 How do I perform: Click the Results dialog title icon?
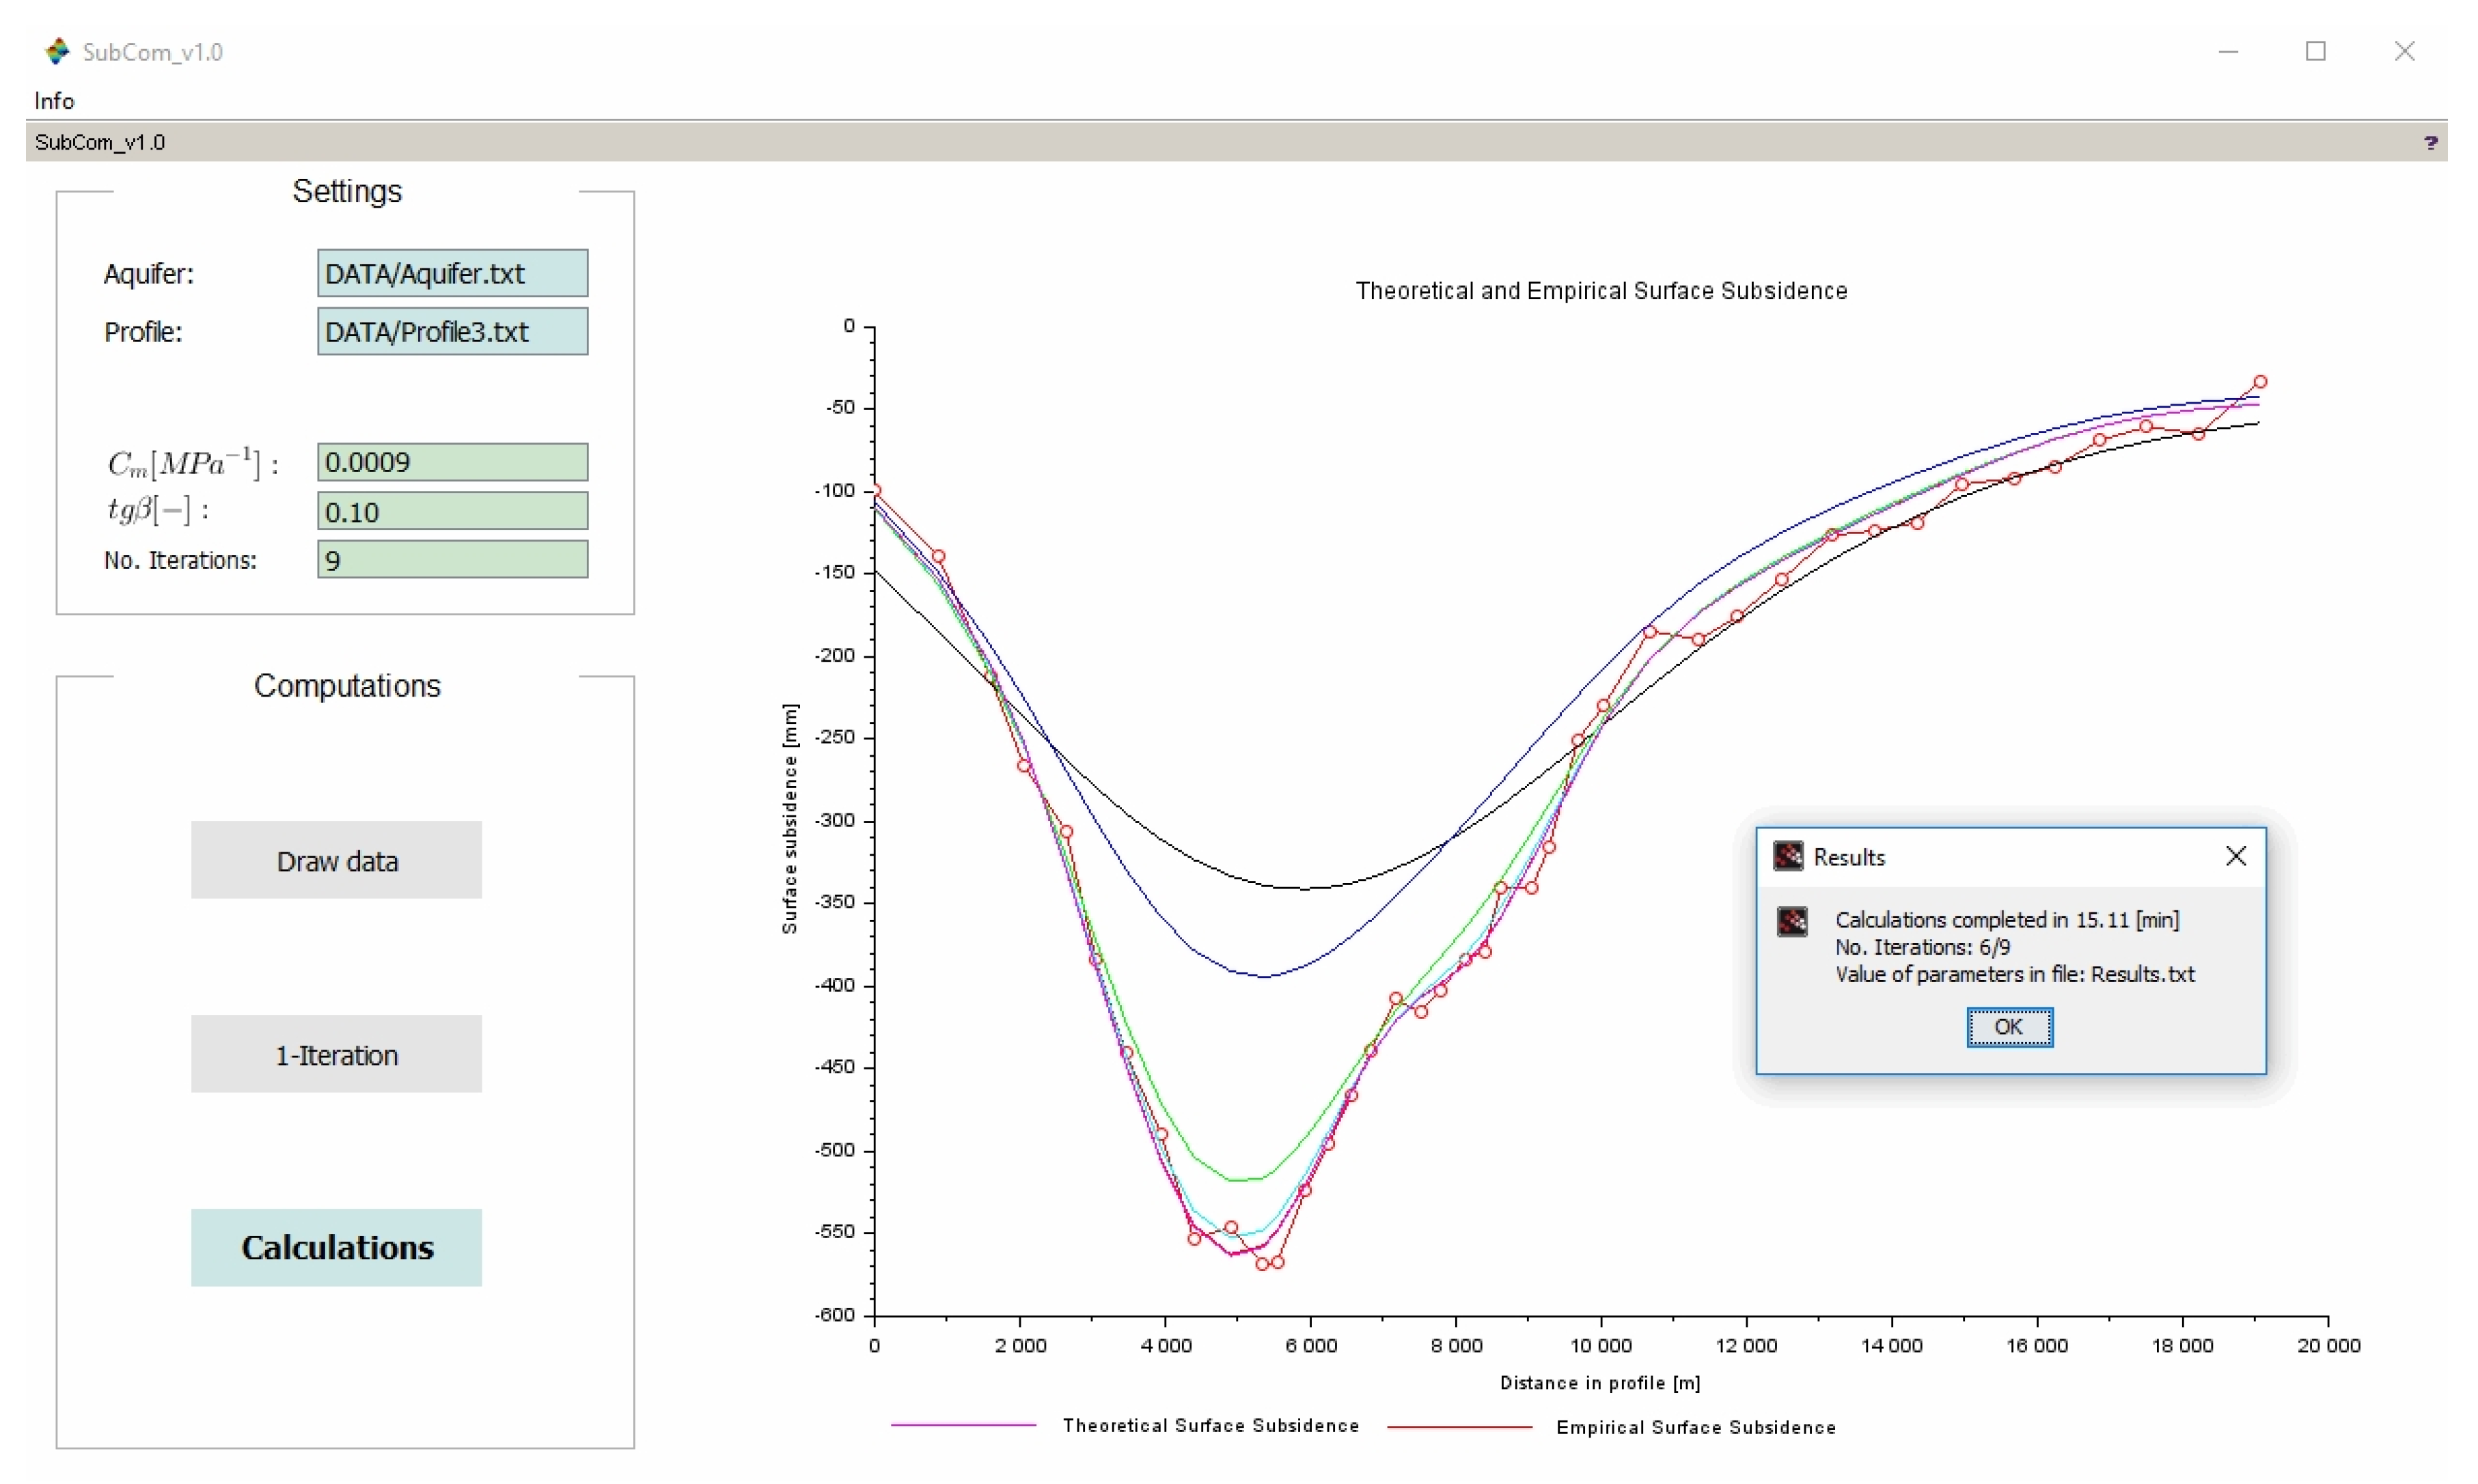point(1788,856)
